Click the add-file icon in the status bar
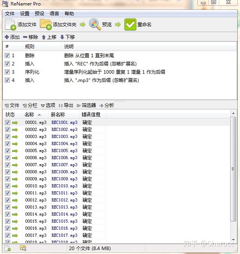 pyautogui.click(x=7, y=248)
